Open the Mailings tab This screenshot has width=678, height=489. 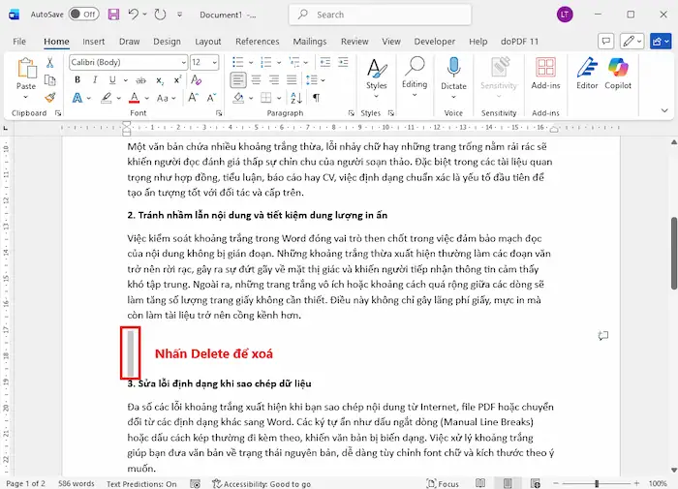tap(310, 42)
